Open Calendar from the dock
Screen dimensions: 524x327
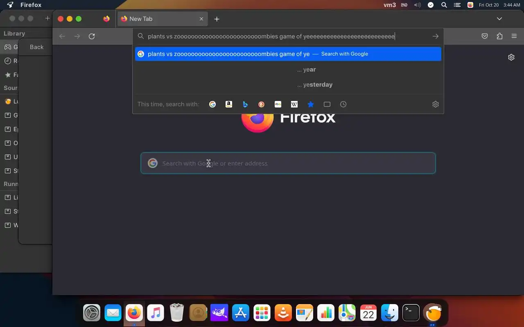click(x=368, y=314)
